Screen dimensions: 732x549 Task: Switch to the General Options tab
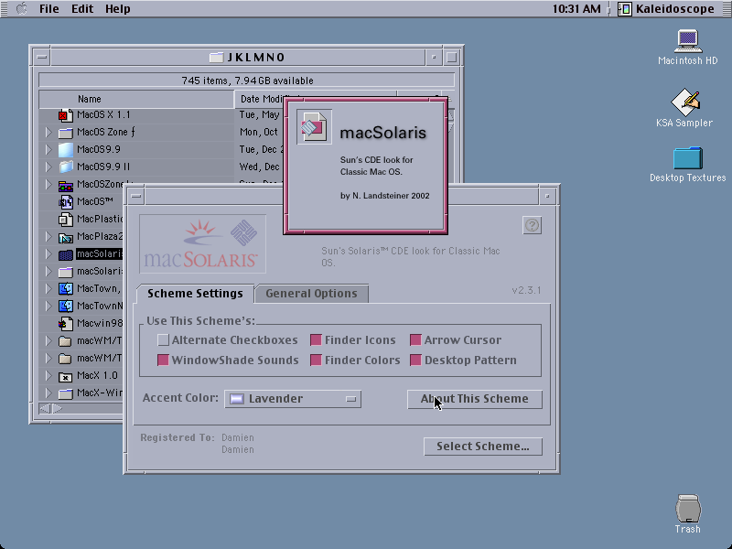point(311,293)
